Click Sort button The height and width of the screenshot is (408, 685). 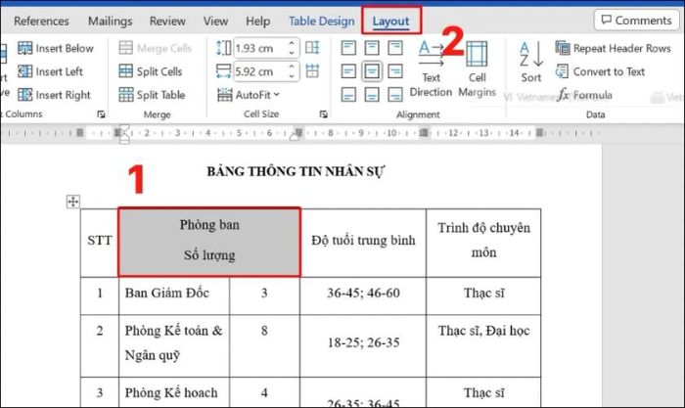[x=531, y=62]
